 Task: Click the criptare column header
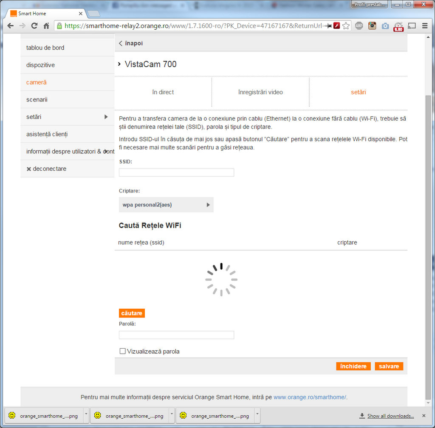347,242
